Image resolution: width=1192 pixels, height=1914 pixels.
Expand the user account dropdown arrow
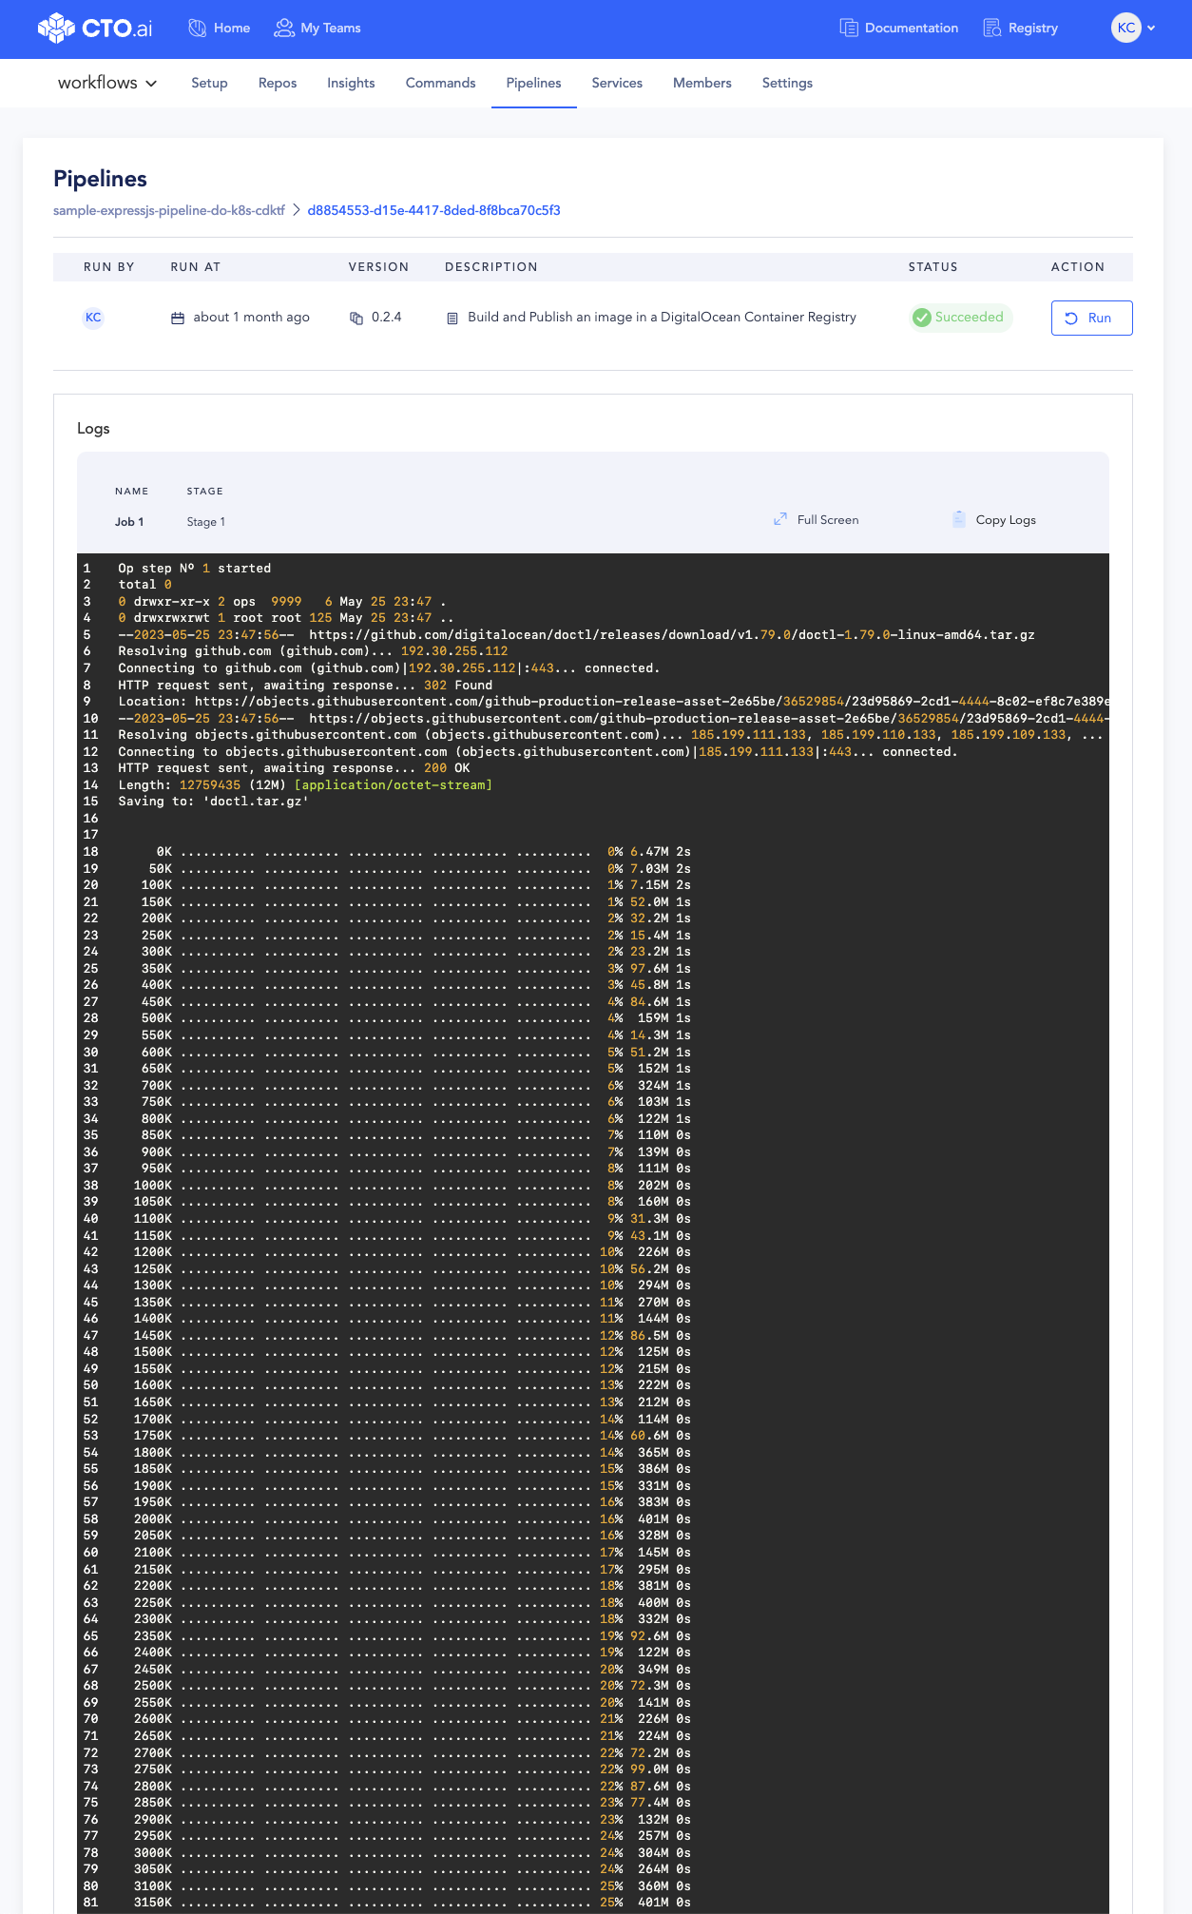[1151, 29]
